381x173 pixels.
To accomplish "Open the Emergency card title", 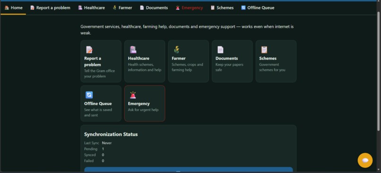I will [139, 104].
